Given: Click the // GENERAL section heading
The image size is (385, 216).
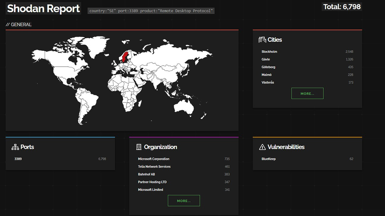Looking at the screenshot, I should tap(19, 24).
